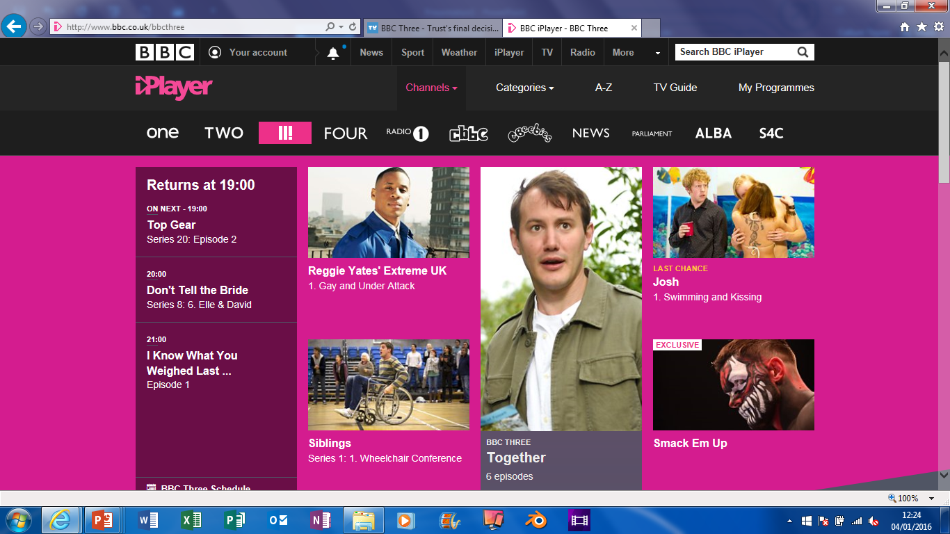Click the browser address bar URL
950x534 pixels.
point(125,27)
